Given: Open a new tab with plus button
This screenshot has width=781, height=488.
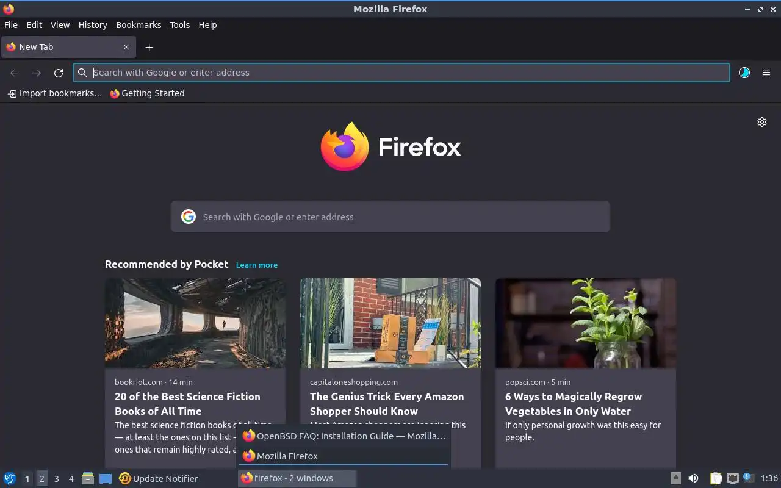Looking at the screenshot, I should (149, 47).
